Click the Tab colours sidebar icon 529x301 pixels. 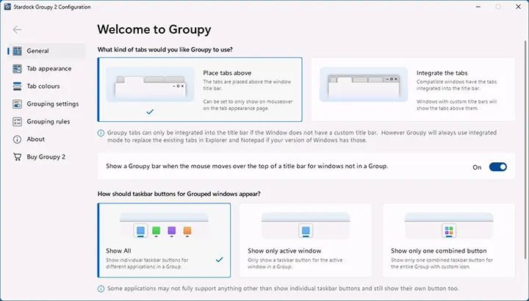tap(17, 87)
